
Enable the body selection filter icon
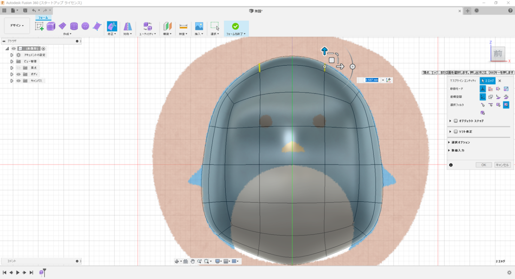point(483,112)
